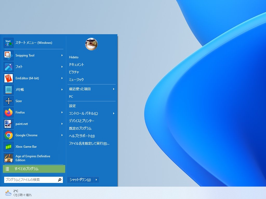The width and height of the screenshot is (266, 199).
Task: Open the shutdown options dropdown arrow
Action: point(96,180)
